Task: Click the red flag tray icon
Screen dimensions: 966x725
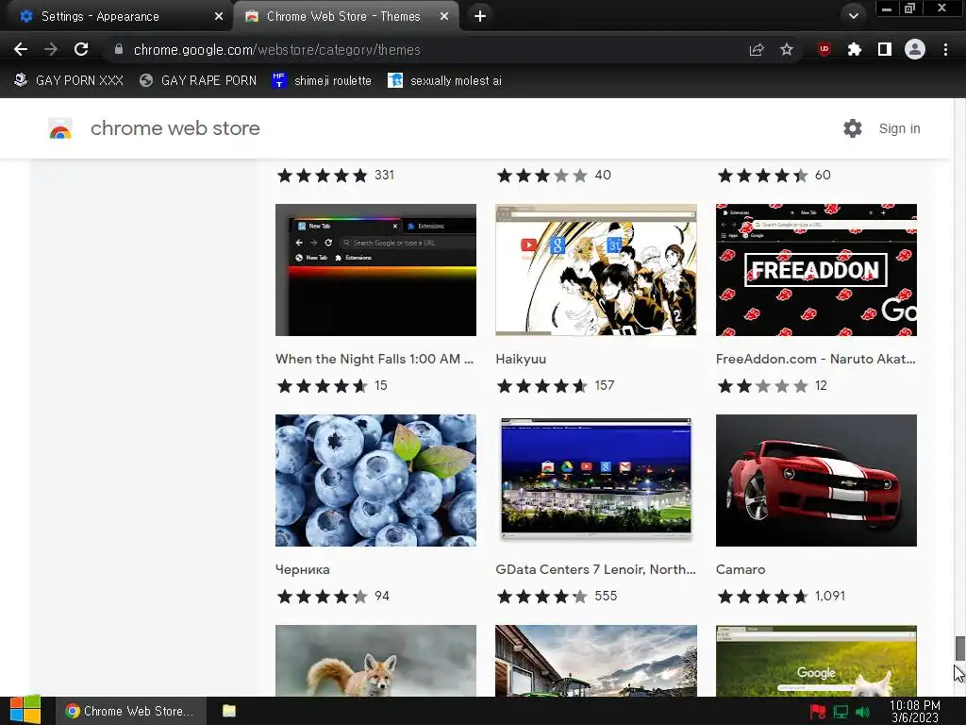Action: 818,712
